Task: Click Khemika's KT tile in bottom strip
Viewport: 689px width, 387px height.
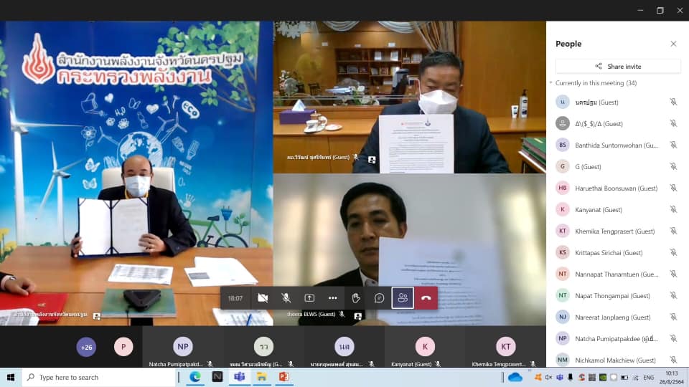Action: pos(506,347)
